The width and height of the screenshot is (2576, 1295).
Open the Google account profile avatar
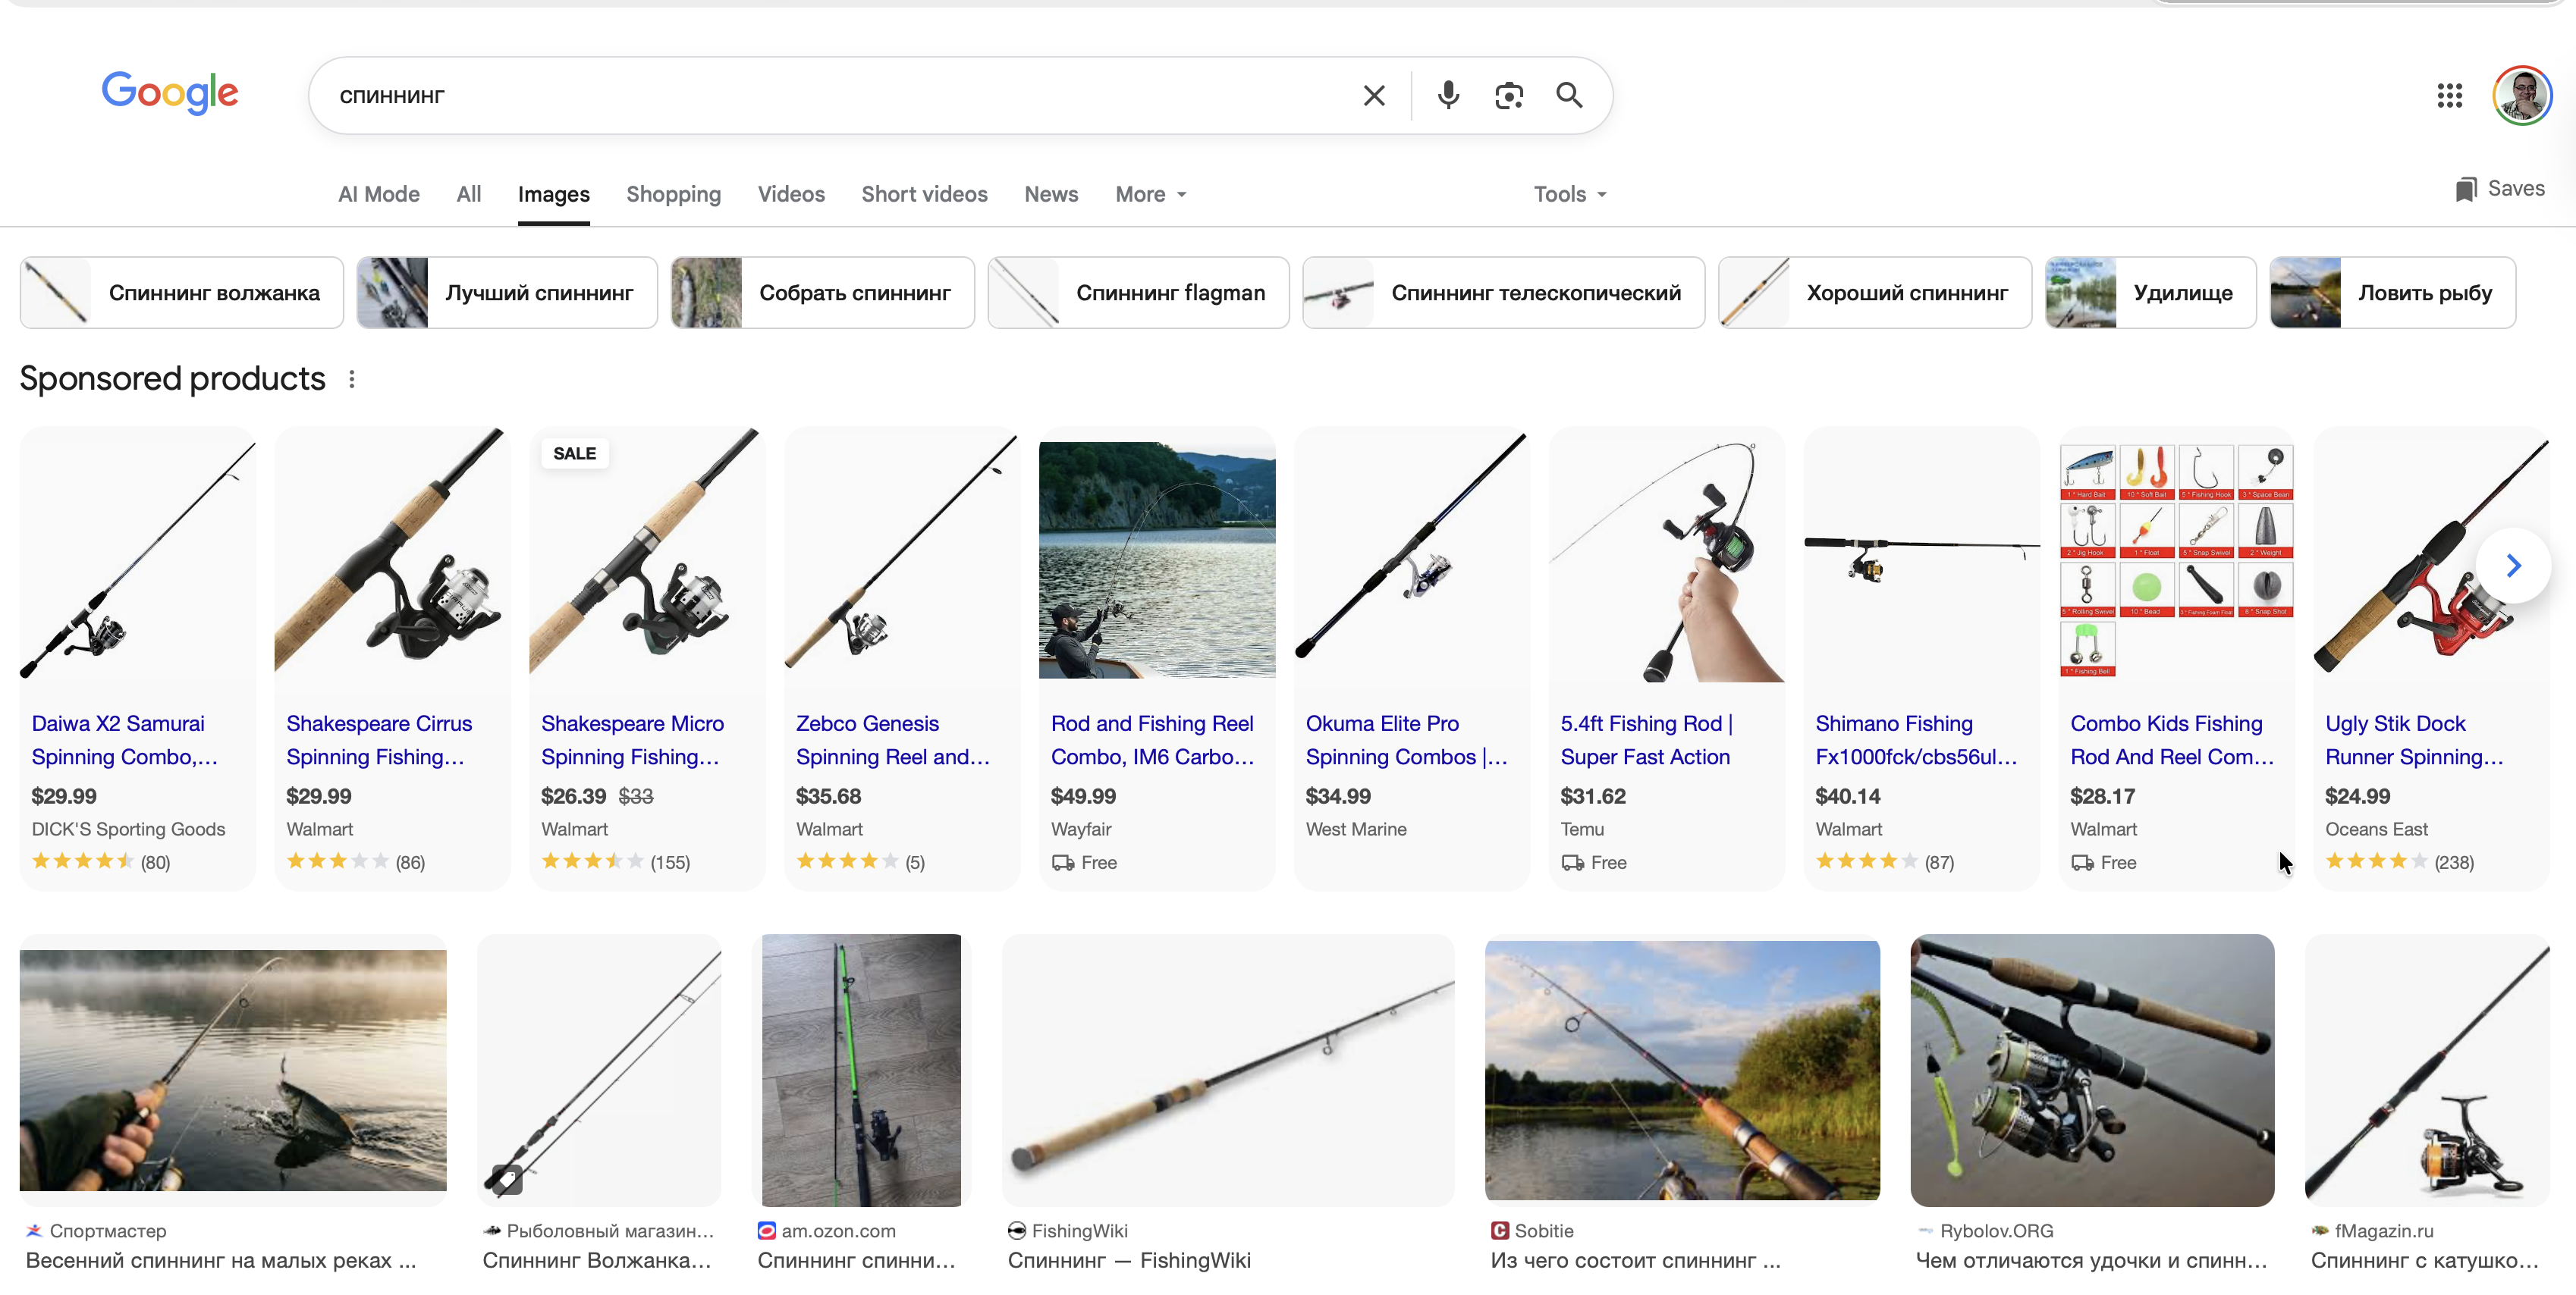(x=2522, y=95)
